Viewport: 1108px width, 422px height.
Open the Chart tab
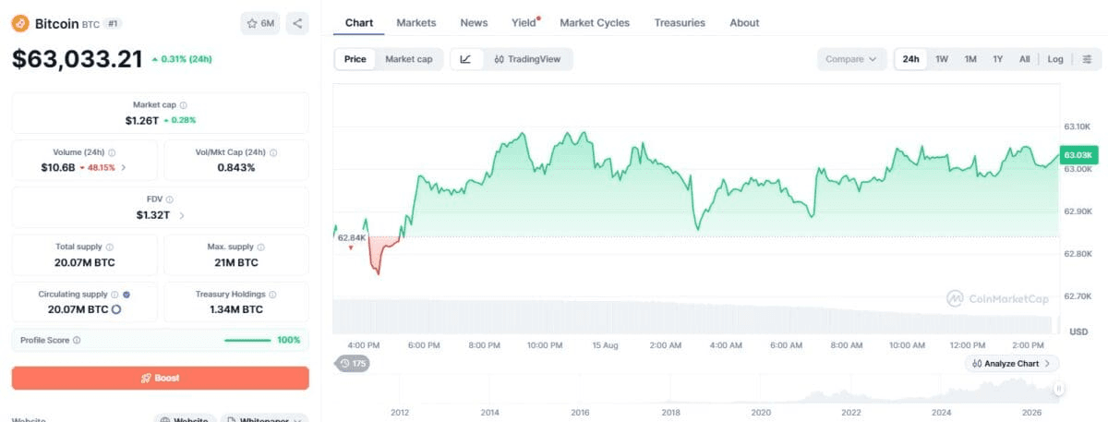pyautogui.click(x=359, y=22)
